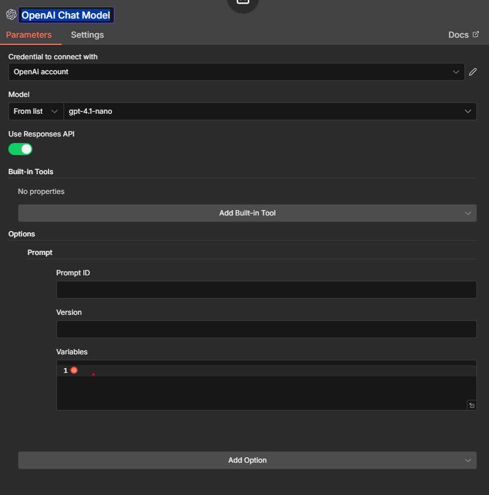Expand the Variables editor with corner icon
Image resolution: width=489 pixels, height=495 pixels.
(472, 405)
